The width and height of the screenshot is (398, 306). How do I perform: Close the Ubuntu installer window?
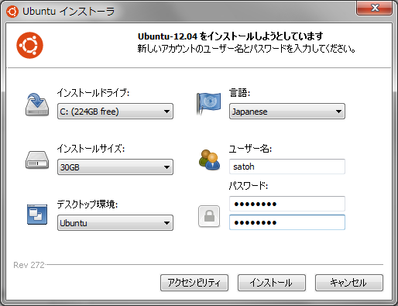click(x=374, y=8)
